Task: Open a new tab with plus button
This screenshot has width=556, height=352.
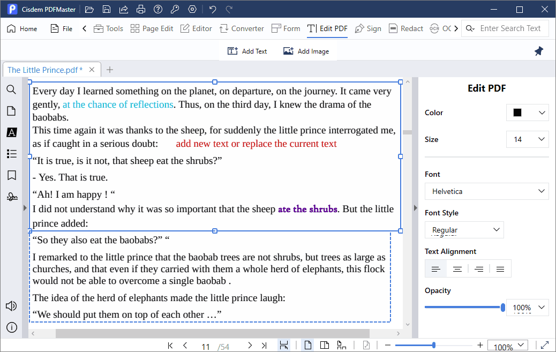Action: click(x=110, y=70)
